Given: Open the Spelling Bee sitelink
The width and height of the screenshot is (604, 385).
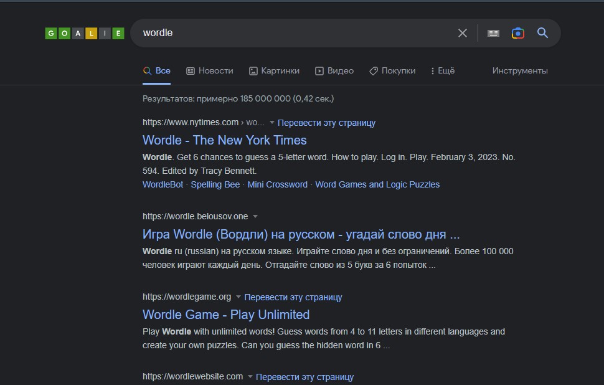Looking at the screenshot, I should (215, 184).
